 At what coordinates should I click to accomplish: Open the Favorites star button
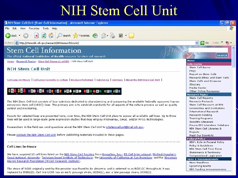81,36
